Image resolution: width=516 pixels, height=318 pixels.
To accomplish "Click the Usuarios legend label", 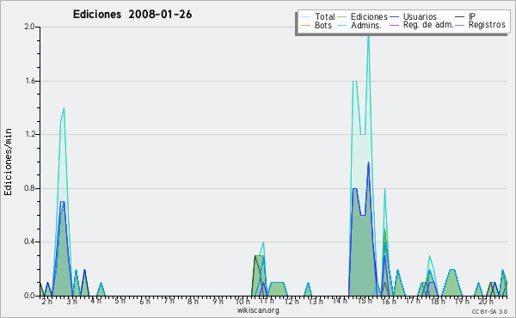I will point(420,16).
